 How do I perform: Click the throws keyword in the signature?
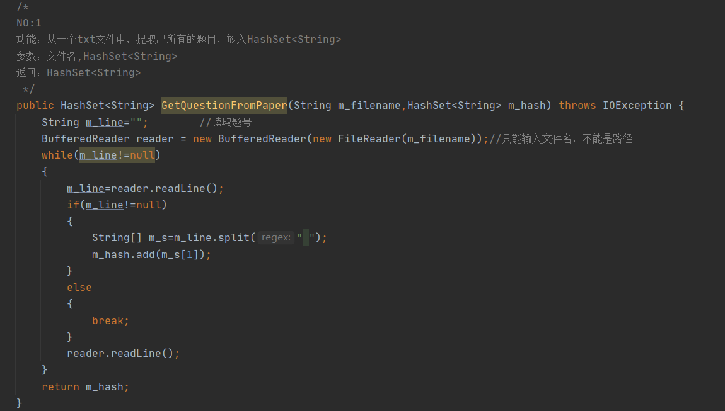pos(577,105)
